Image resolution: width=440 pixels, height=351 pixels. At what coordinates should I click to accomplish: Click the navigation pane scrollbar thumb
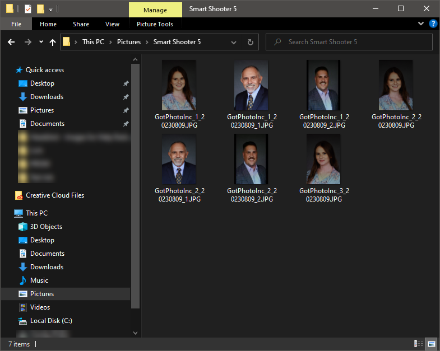[135, 186]
